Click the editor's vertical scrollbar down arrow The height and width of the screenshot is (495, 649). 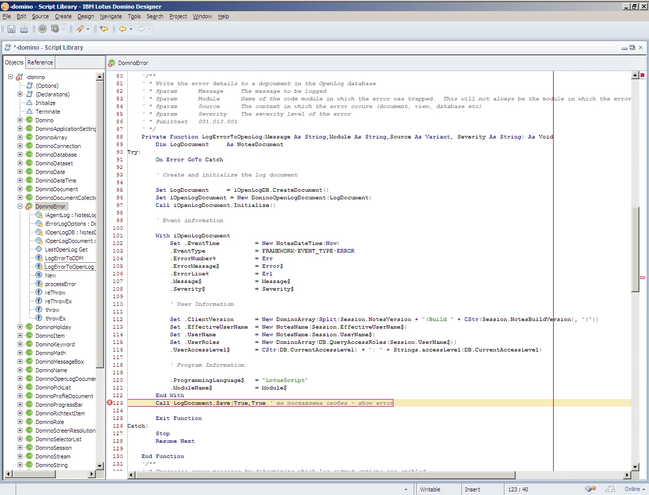click(x=635, y=467)
